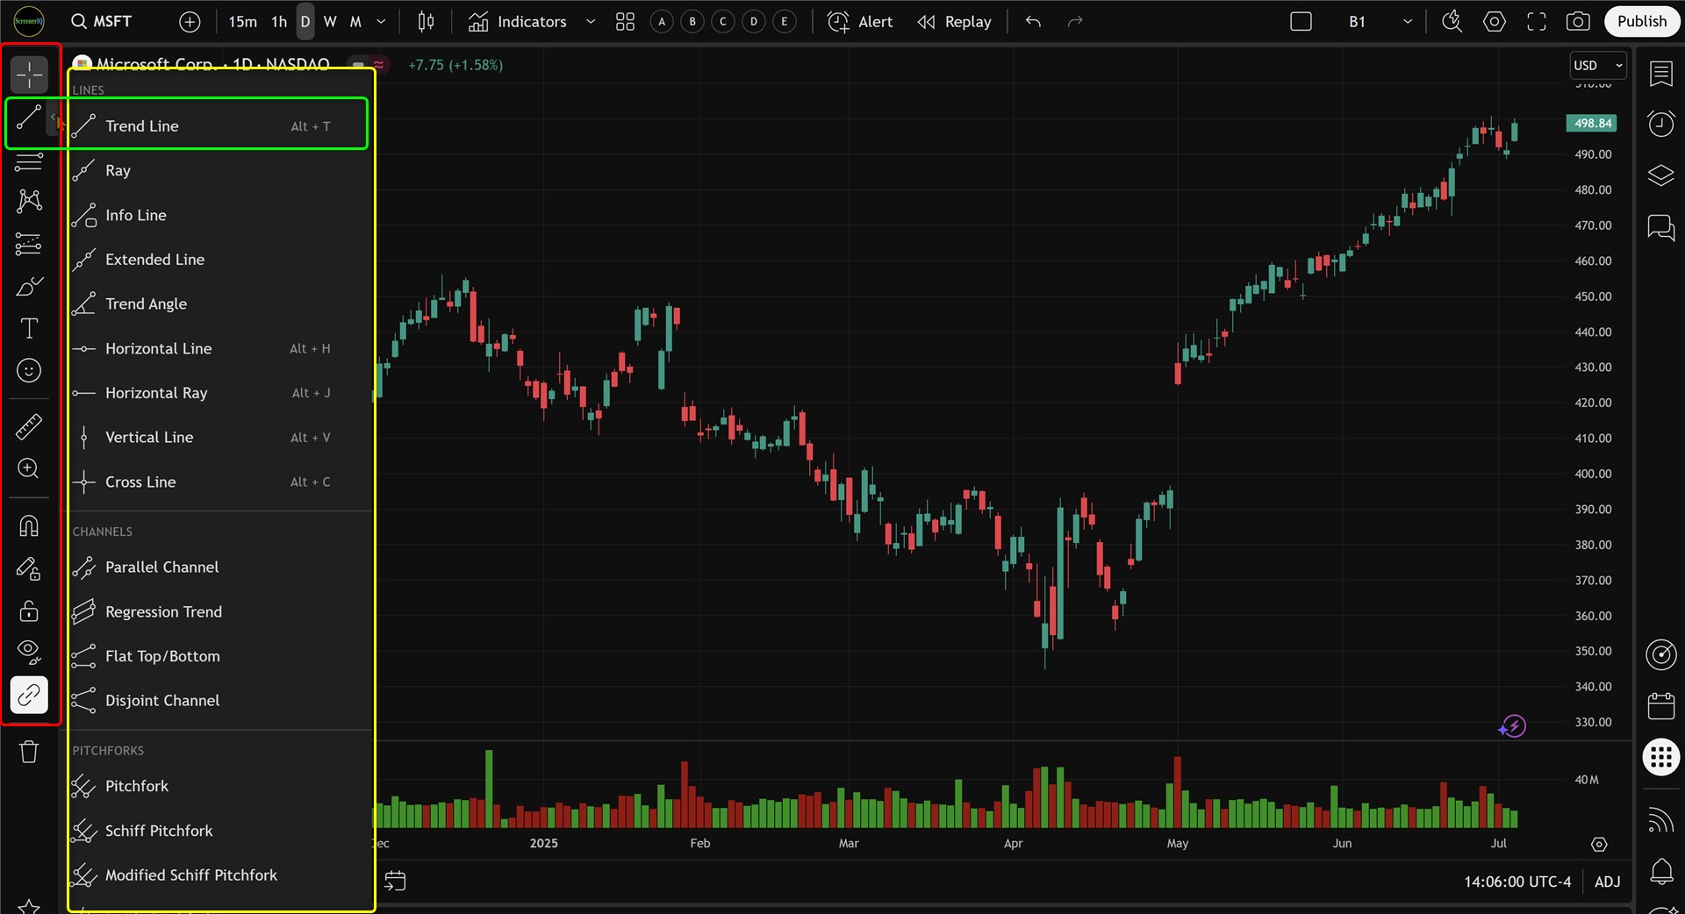Image resolution: width=1685 pixels, height=914 pixels.
Task: Click the redo arrow
Action: (1075, 22)
